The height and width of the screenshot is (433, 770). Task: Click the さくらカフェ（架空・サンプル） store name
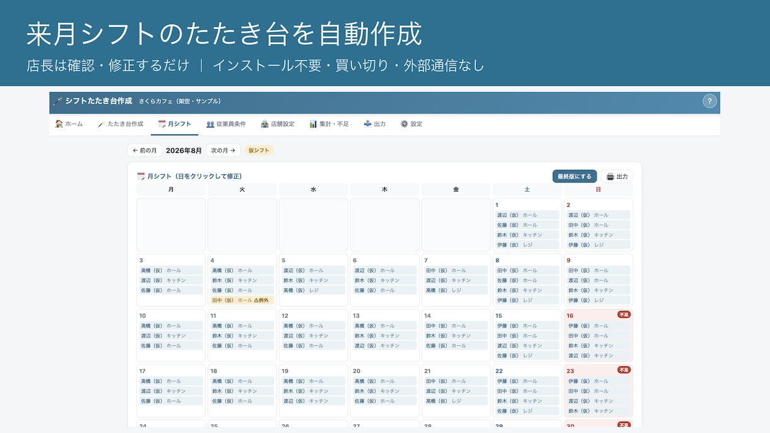(x=180, y=101)
